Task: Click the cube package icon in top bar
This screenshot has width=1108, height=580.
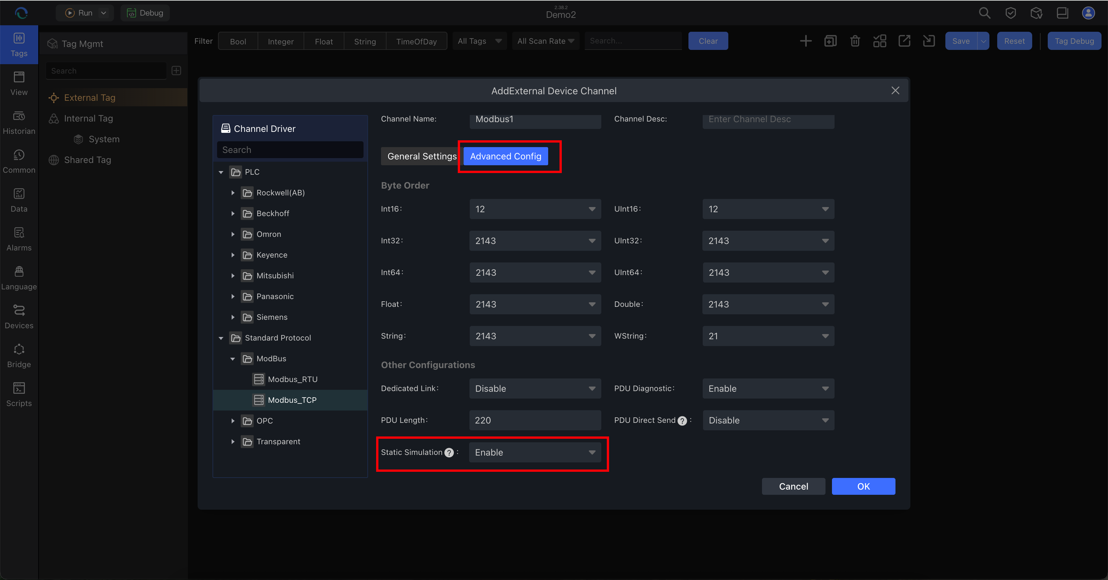Action: click(1036, 13)
